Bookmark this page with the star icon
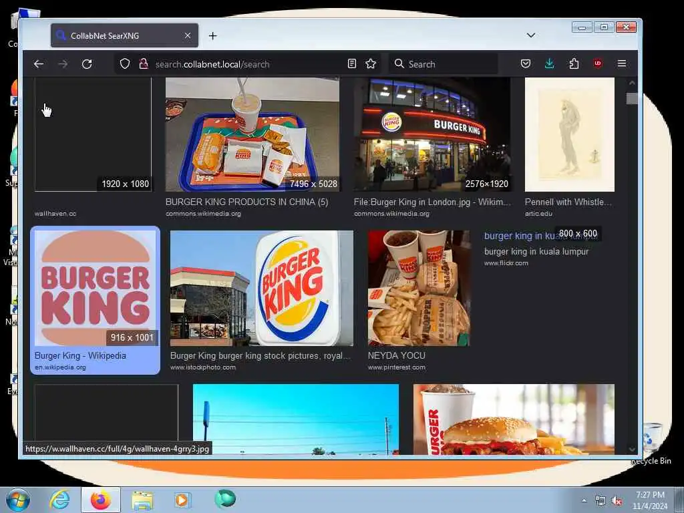 (x=371, y=63)
